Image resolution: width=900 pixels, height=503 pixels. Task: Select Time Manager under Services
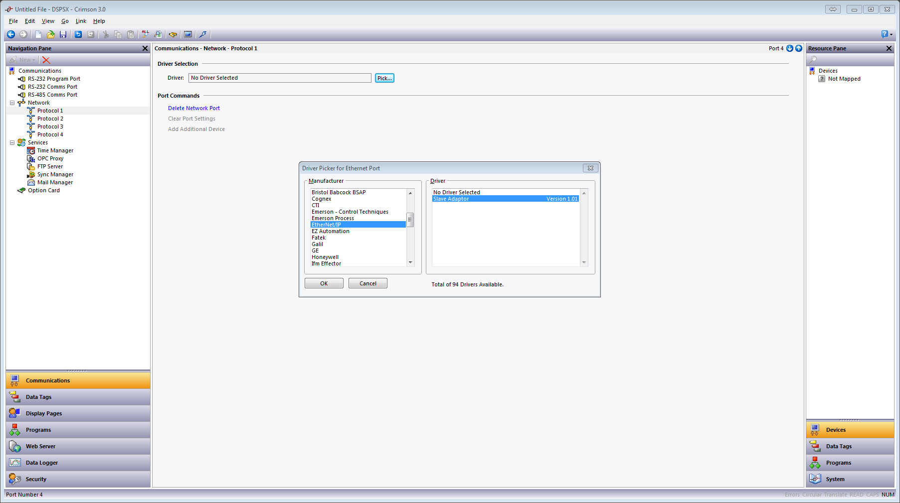click(x=55, y=150)
